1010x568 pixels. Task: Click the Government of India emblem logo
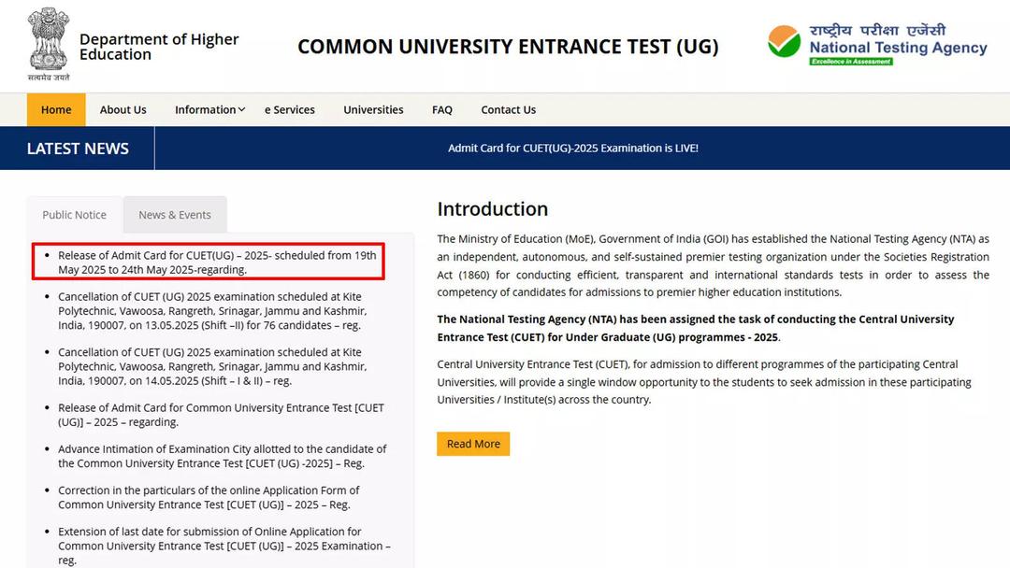click(x=49, y=44)
